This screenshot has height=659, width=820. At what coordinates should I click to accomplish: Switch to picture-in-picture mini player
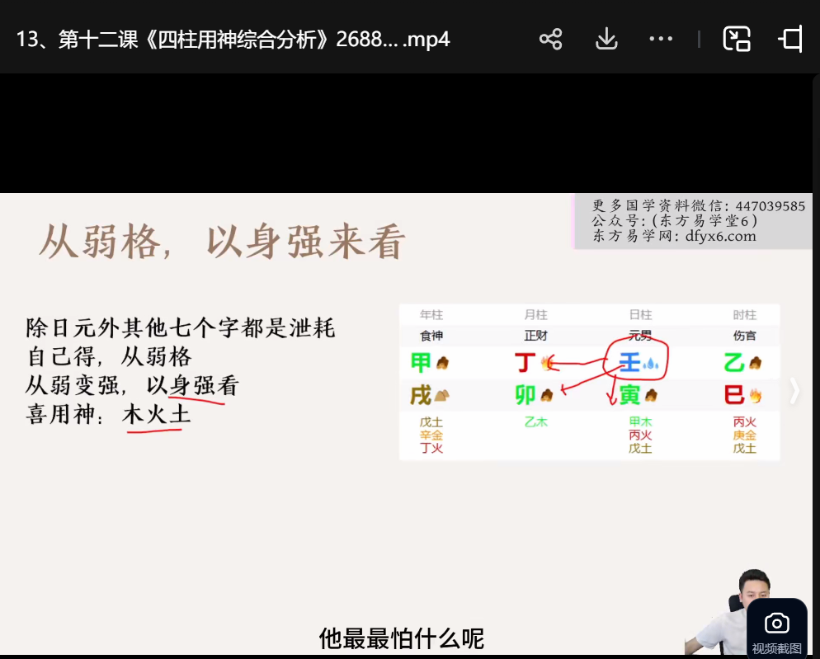(736, 39)
